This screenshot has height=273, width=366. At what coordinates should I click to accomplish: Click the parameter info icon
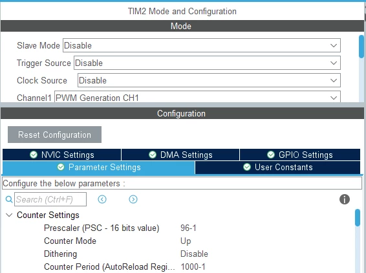[345, 199]
